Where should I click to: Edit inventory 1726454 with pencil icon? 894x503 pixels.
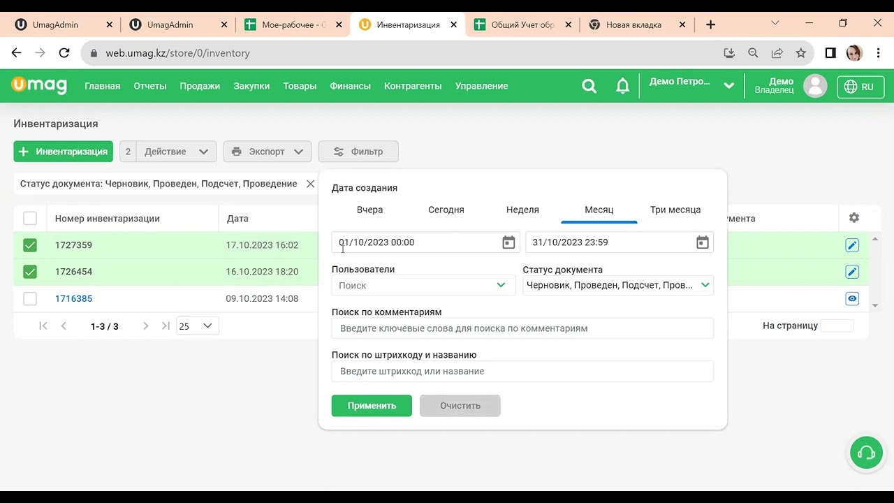[852, 272]
